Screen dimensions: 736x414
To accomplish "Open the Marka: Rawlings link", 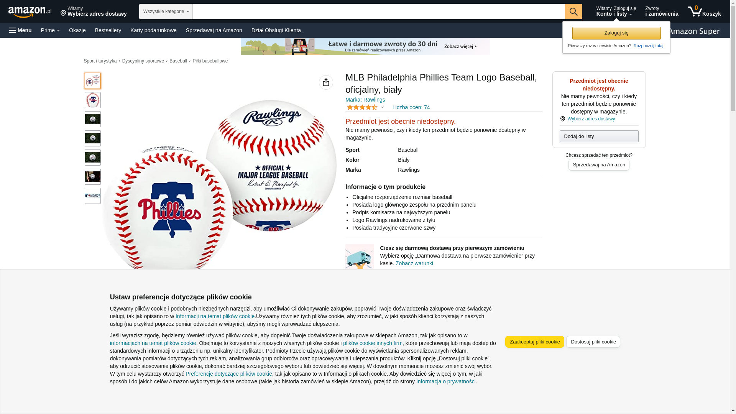I will (x=365, y=100).
